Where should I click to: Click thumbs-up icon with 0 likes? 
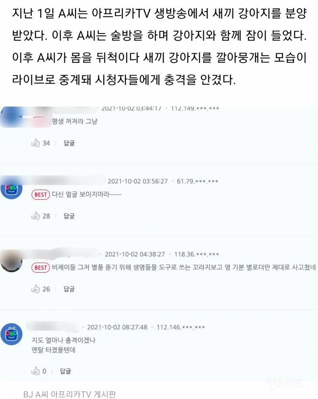(35, 371)
